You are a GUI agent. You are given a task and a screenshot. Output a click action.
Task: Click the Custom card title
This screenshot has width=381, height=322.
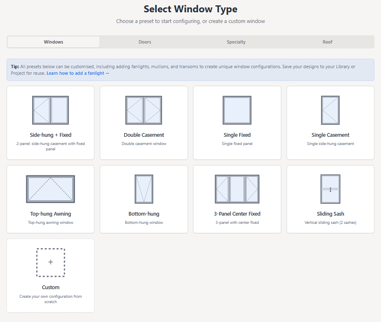pos(50,287)
